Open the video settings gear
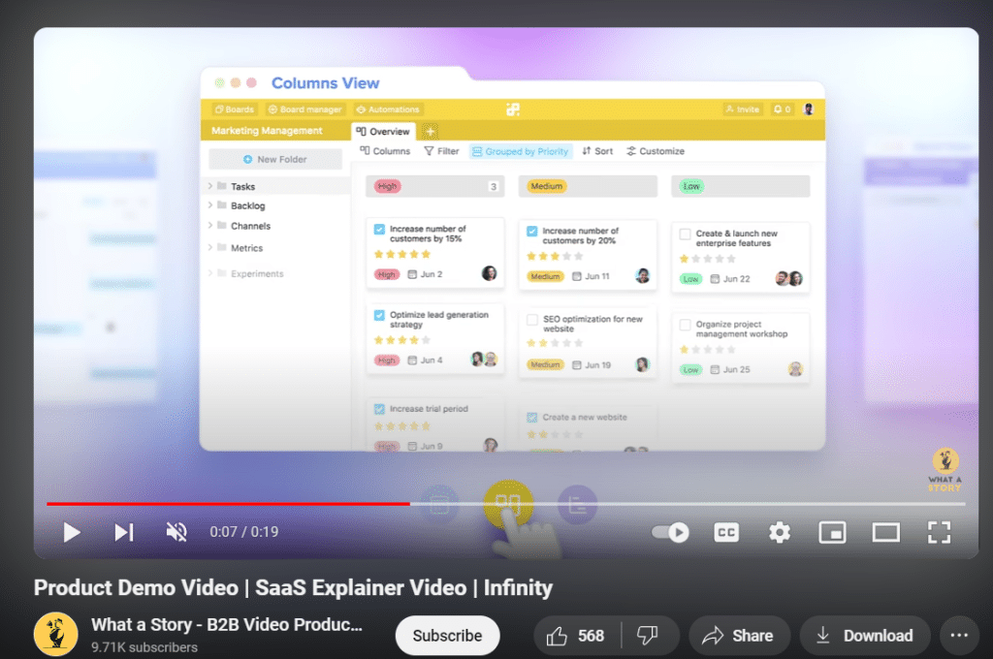This screenshot has height=659, width=993. point(780,532)
